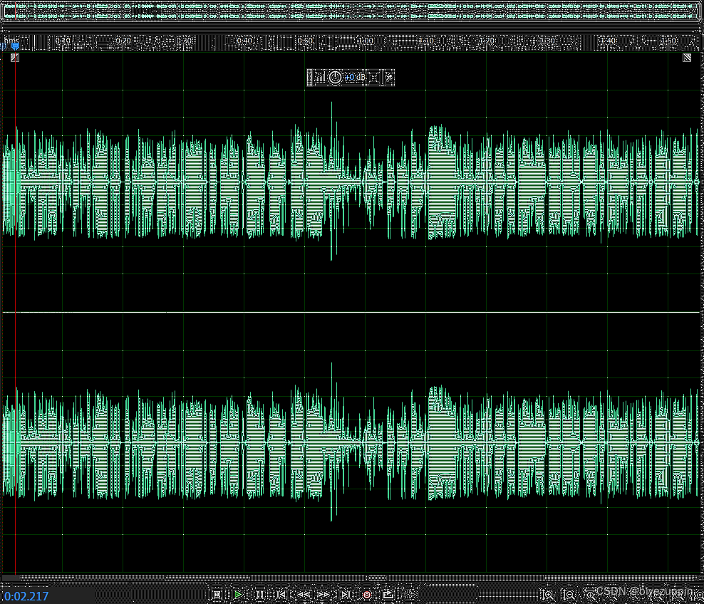
Task: Click the Zoom In time icon
Action: click(591, 595)
